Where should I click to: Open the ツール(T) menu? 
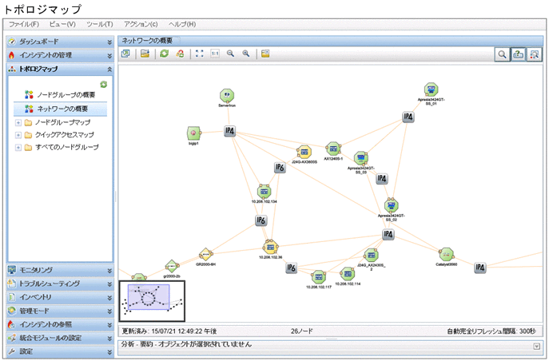[100, 24]
